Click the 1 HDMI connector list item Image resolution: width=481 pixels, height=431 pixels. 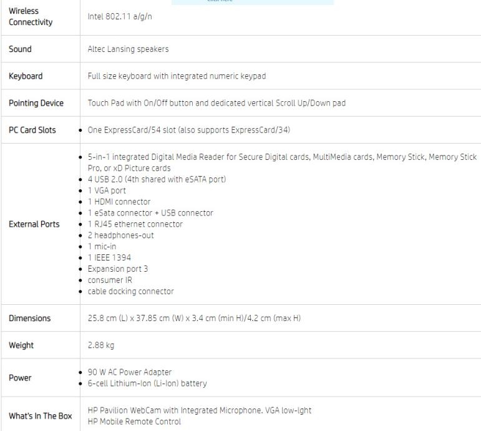tap(119, 202)
